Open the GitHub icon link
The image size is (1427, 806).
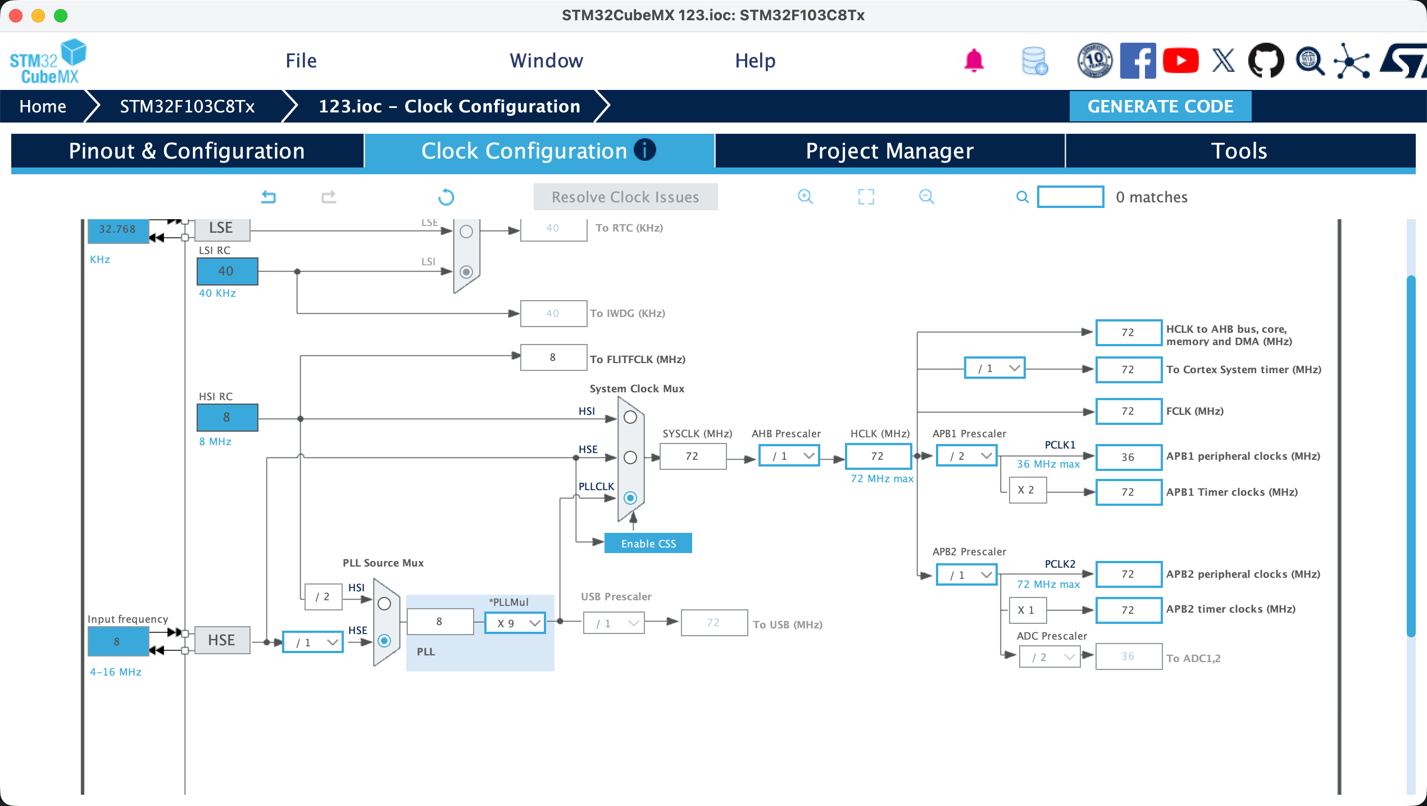[1266, 60]
